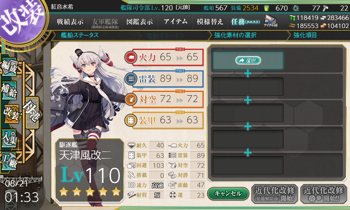The image size is (350, 210).
Task: Click the instant repair bucket icon
Action: click(266, 8)
